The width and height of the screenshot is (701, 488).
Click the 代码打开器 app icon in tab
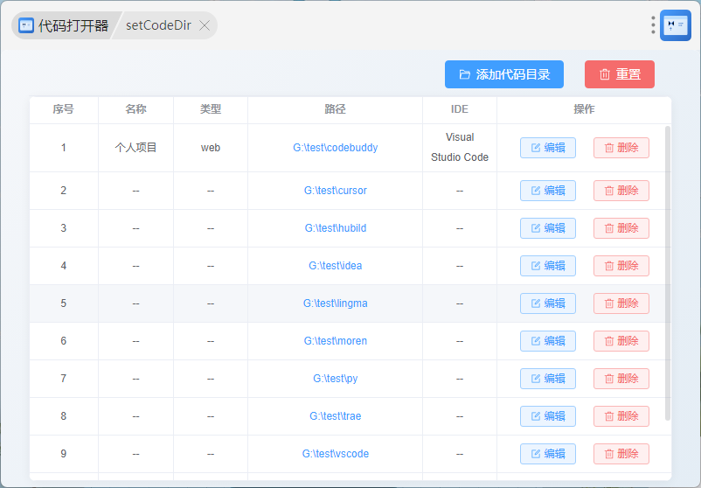pyautogui.click(x=27, y=25)
